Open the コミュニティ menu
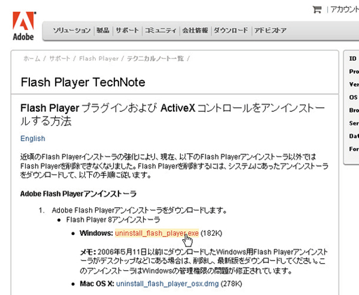The height and width of the screenshot is (295, 359). click(161, 31)
